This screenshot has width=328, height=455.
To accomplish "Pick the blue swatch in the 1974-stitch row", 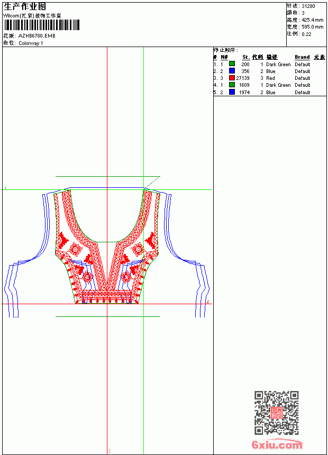I will point(232,92).
